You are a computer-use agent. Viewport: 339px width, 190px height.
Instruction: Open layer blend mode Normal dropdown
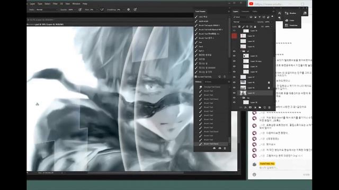click(244, 22)
